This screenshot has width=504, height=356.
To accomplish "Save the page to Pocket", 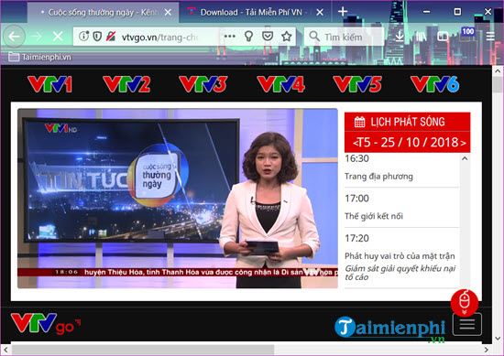I will (268, 36).
